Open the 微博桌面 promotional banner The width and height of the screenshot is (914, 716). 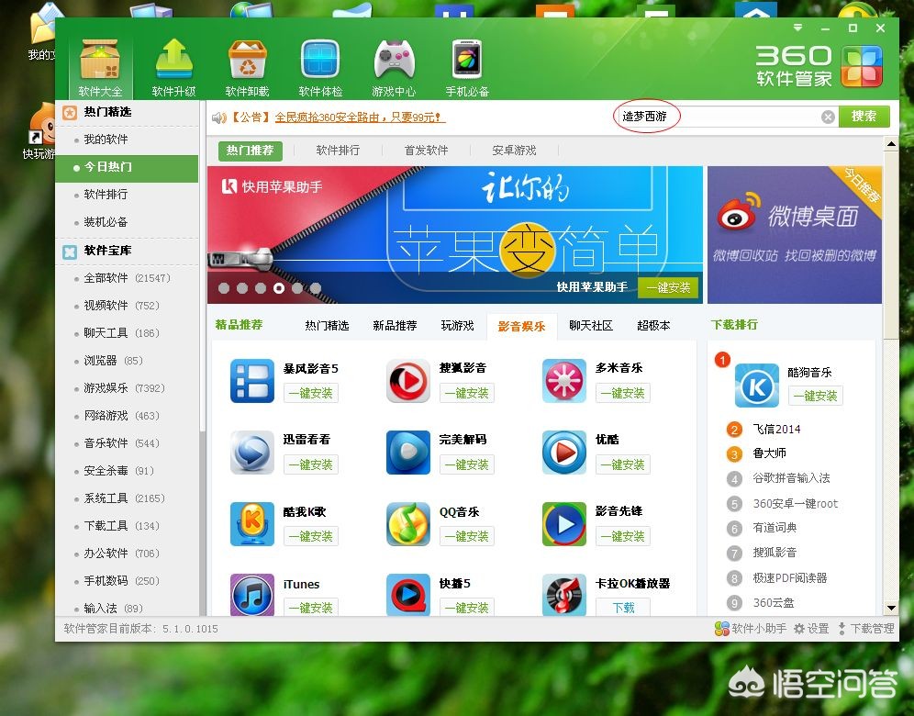(x=795, y=235)
